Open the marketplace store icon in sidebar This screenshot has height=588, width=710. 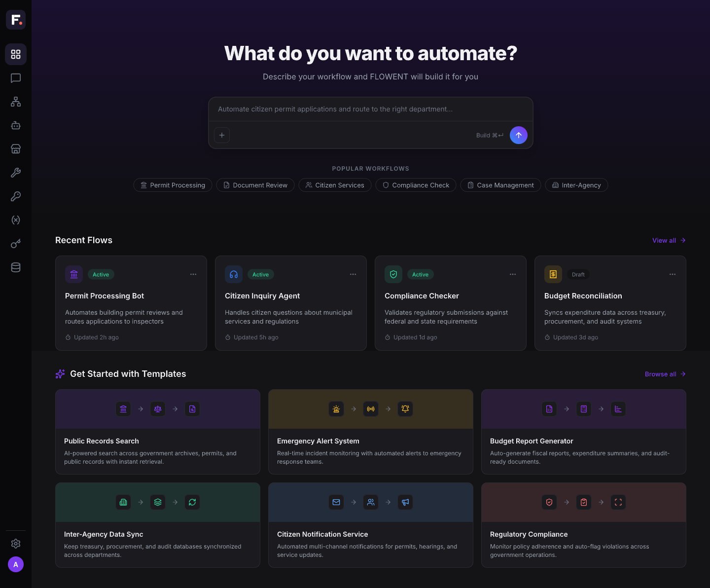pyautogui.click(x=16, y=149)
